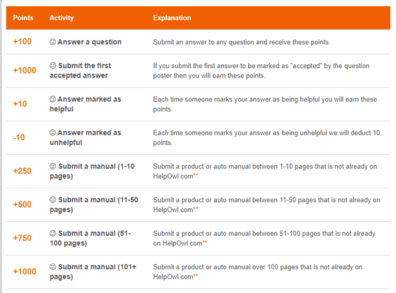Click the double asterisk in the 1-10 pages explanation
The width and height of the screenshot is (396, 293).
pos(196,175)
